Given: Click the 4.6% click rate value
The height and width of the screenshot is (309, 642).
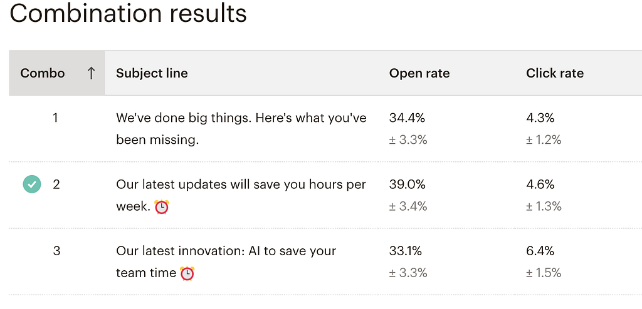Looking at the screenshot, I should [x=540, y=185].
